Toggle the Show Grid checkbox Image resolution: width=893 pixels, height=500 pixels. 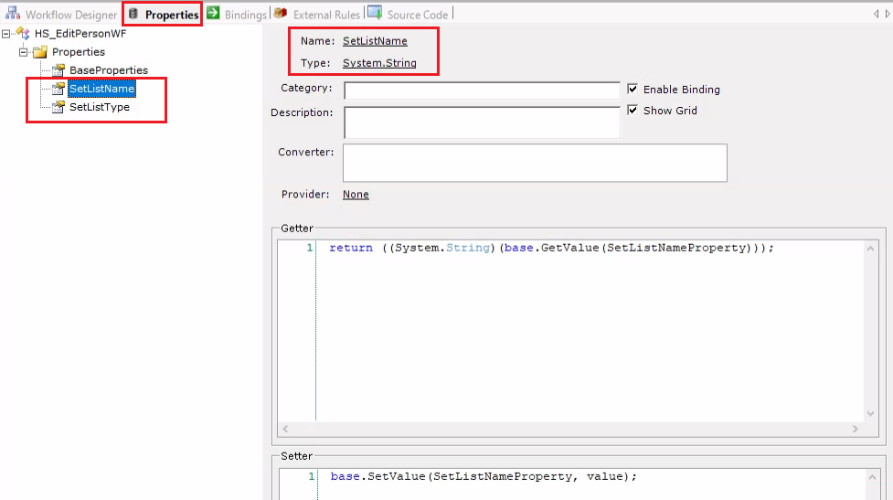tap(633, 110)
